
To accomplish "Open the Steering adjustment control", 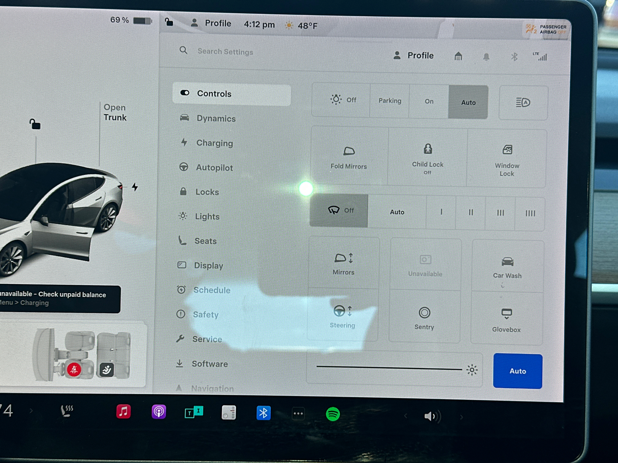I will pyautogui.click(x=342, y=316).
